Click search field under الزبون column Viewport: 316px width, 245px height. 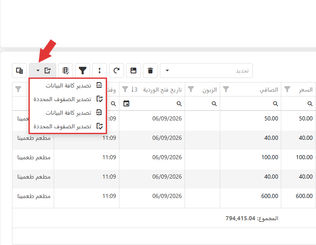pos(202,104)
